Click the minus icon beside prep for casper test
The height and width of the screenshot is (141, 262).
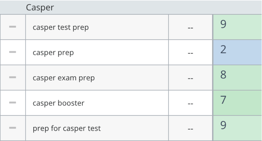click(x=13, y=128)
